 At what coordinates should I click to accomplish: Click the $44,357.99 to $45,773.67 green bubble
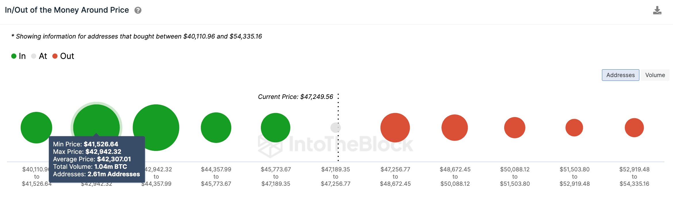pyautogui.click(x=216, y=127)
